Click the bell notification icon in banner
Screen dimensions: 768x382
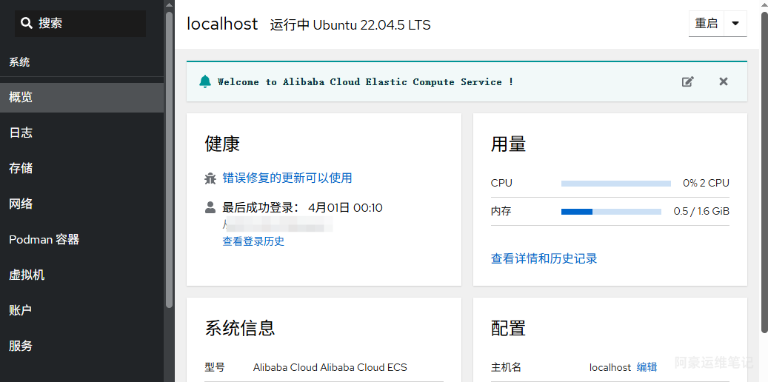tap(204, 81)
